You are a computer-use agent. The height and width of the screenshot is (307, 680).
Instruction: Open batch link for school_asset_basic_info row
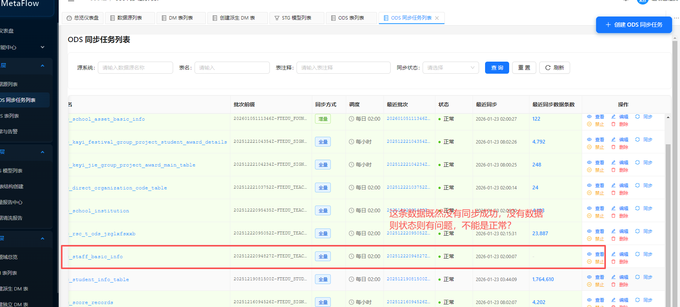tap(408, 119)
